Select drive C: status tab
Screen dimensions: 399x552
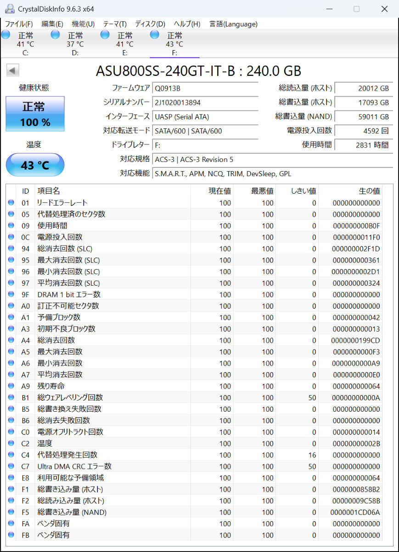[x=25, y=44]
